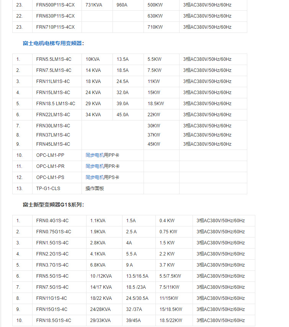Click the 32.0A current cell
The image size is (289, 327).
point(128,93)
